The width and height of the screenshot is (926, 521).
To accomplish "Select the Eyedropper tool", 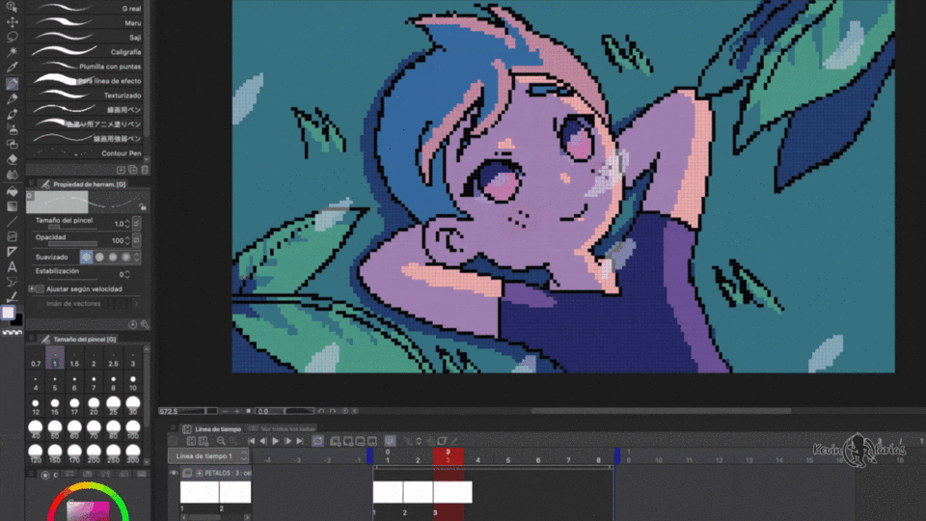I will (12, 68).
